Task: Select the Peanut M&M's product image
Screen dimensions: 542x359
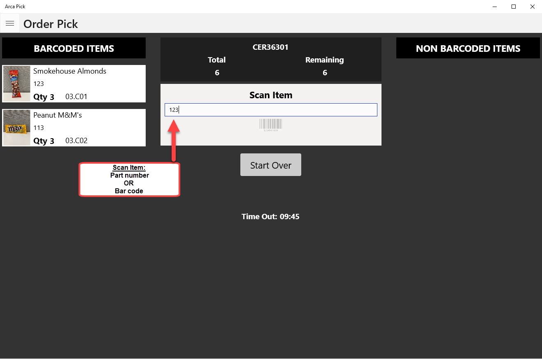Action: (17, 128)
